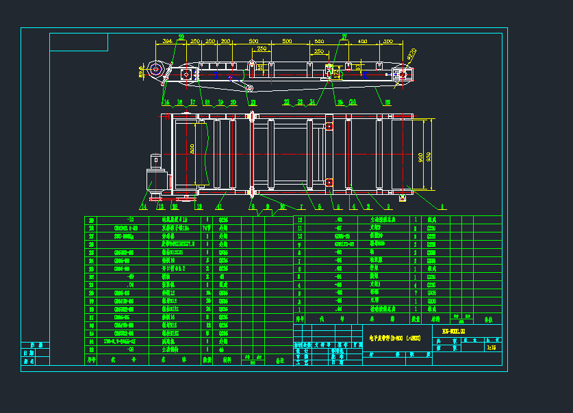Select the title text 电子皮带秤(B=800 L=2500)
Image resolution: width=573 pixels, height=413 pixels.
[394, 338]
